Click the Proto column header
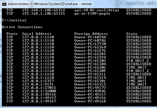This screenshot has height=108, width=157. pos(12,34)
